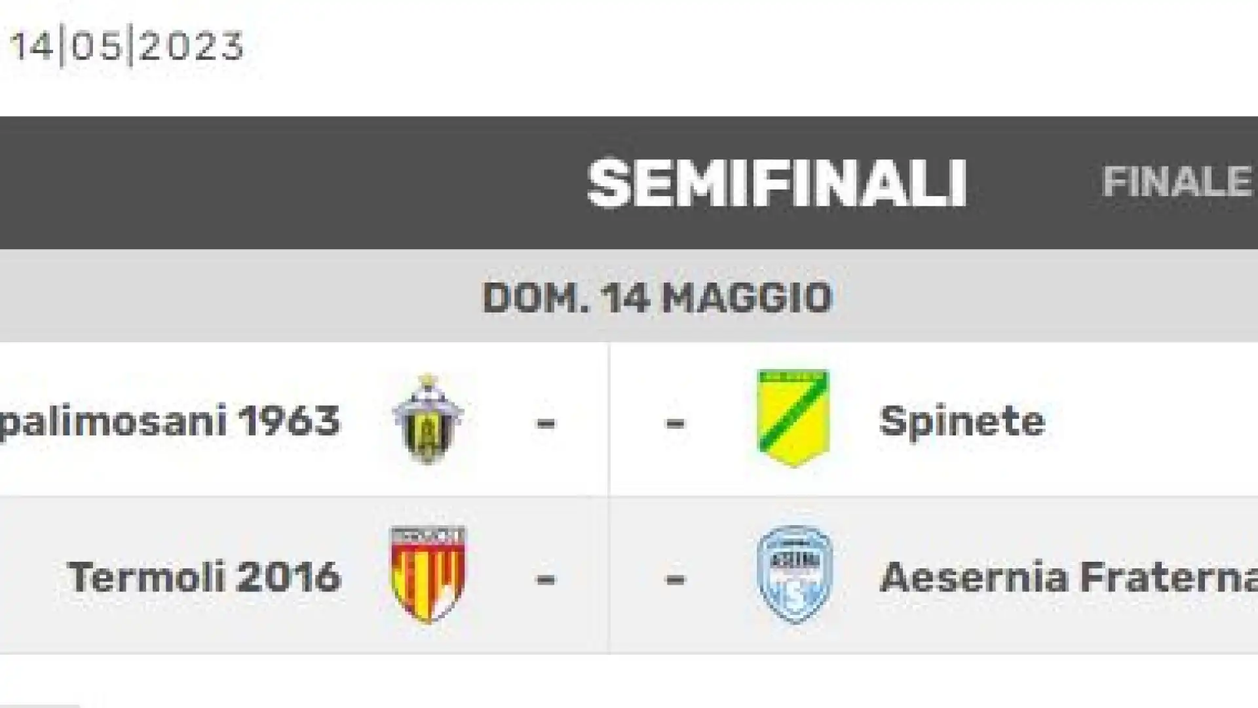Click the 14|05|2023 date text
The width and height of the screenshot is (1258, 708).
click(127, 47)
